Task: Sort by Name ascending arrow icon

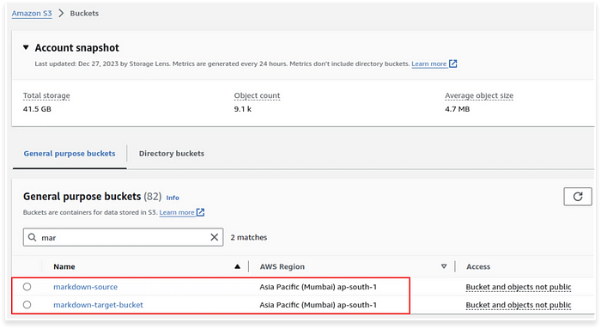Action: tap(237, 266)
